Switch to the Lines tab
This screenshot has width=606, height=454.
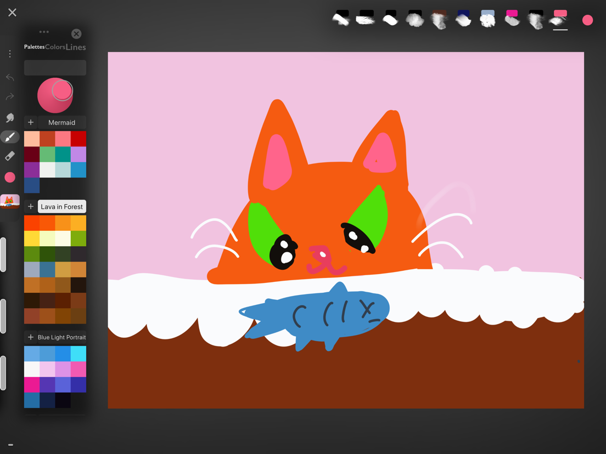pyautogui.click(x=76, y=47)
